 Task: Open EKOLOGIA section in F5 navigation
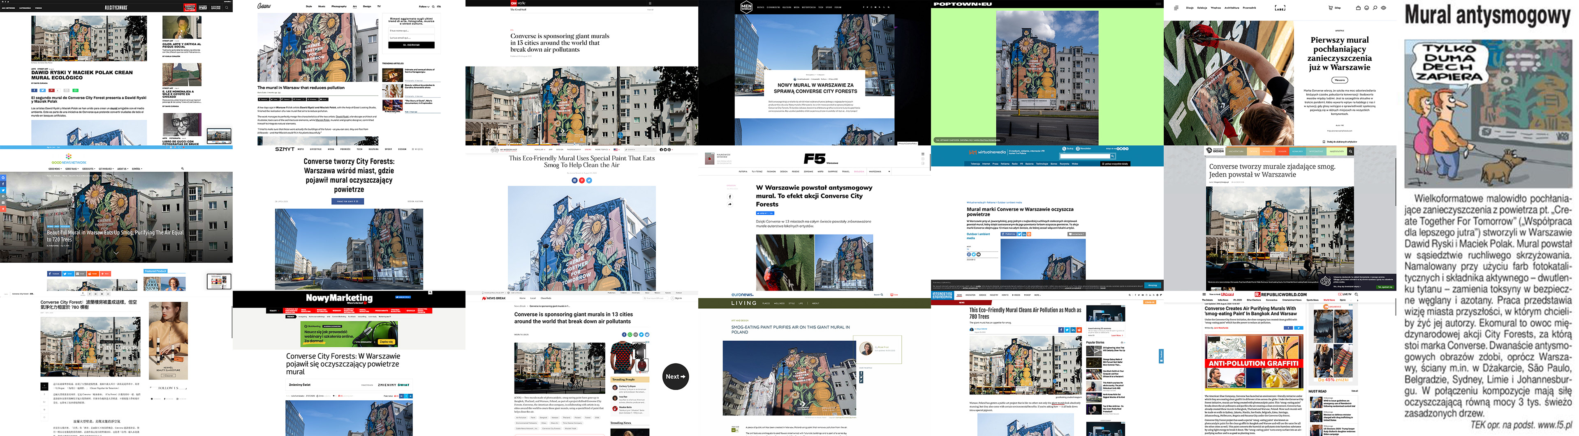coord(859,172)
